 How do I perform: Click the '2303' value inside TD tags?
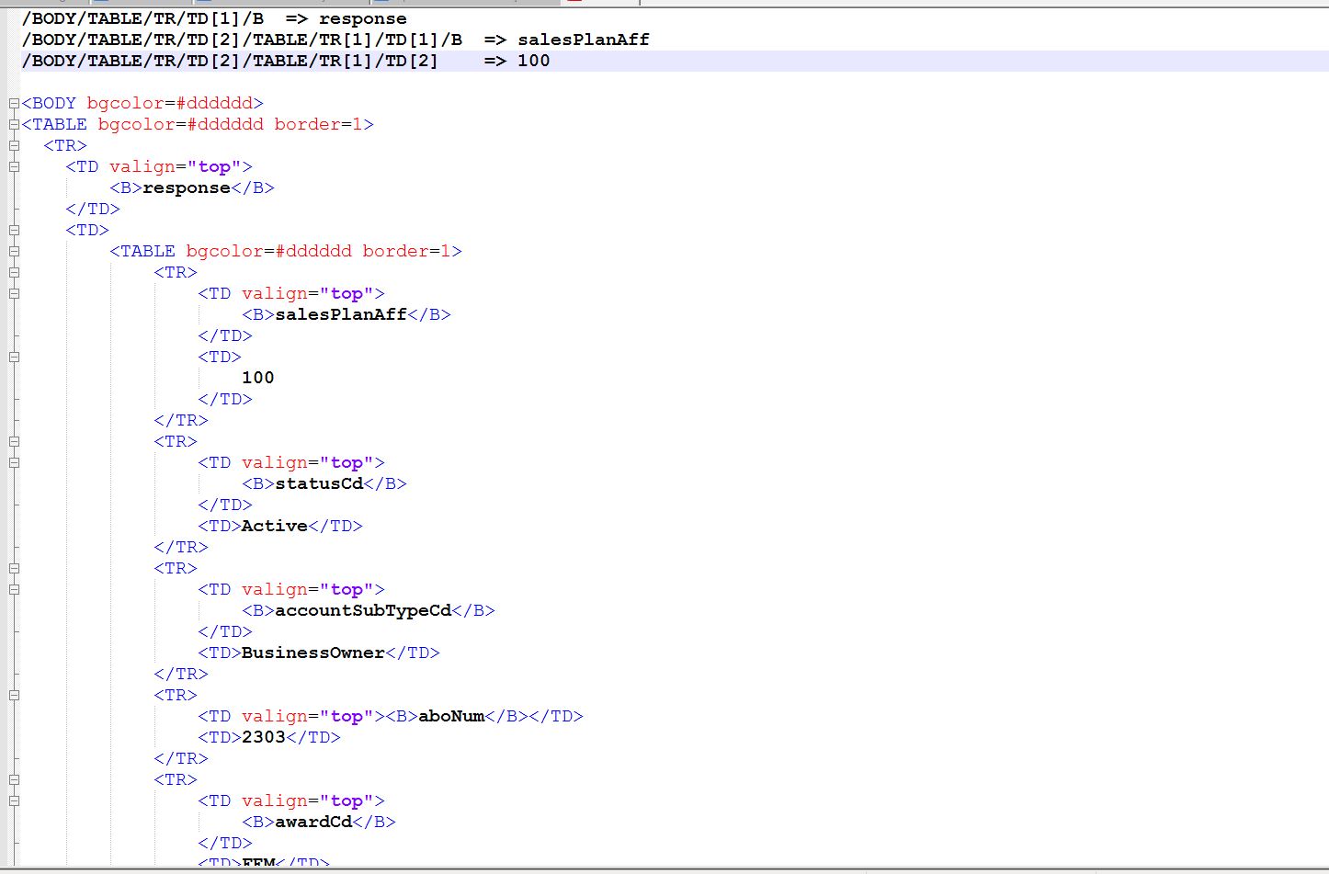pyautogui.click(x=264, y=737)
